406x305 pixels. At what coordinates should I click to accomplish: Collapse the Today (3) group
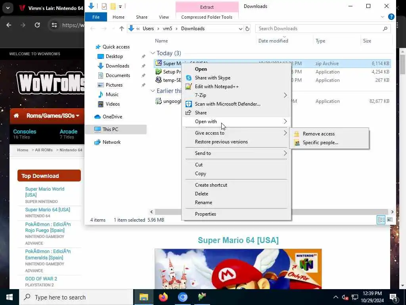[153, 53]
